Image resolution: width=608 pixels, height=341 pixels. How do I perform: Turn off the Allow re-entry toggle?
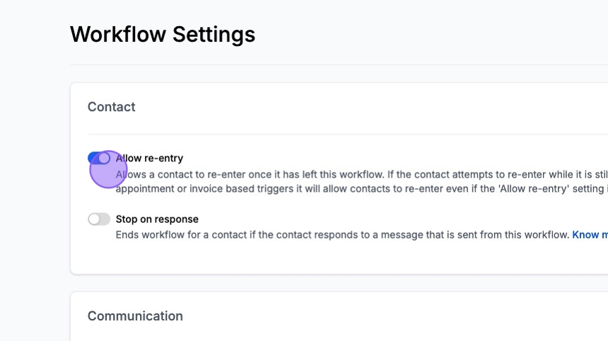click(99, 158)
